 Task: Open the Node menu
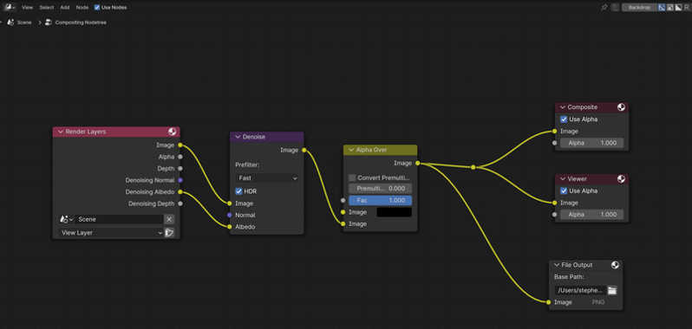pyautogui.click(x=82, y=8)
